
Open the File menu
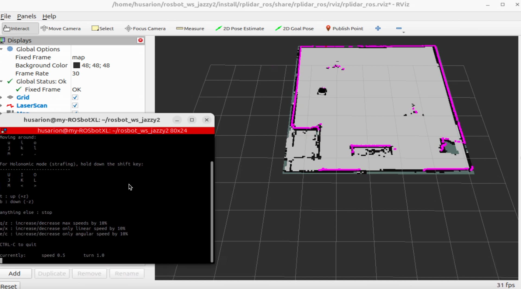tap(6, 16)
